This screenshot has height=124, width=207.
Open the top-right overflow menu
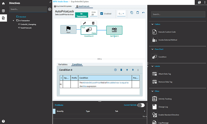[x=205, y=2]
